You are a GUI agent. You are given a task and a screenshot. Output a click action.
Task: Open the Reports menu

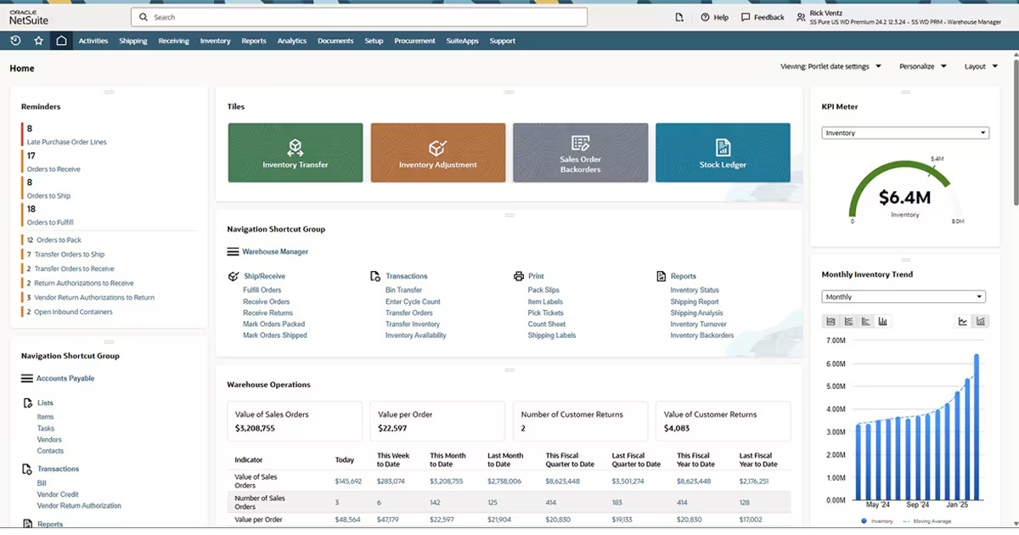(x=253, y=40)
